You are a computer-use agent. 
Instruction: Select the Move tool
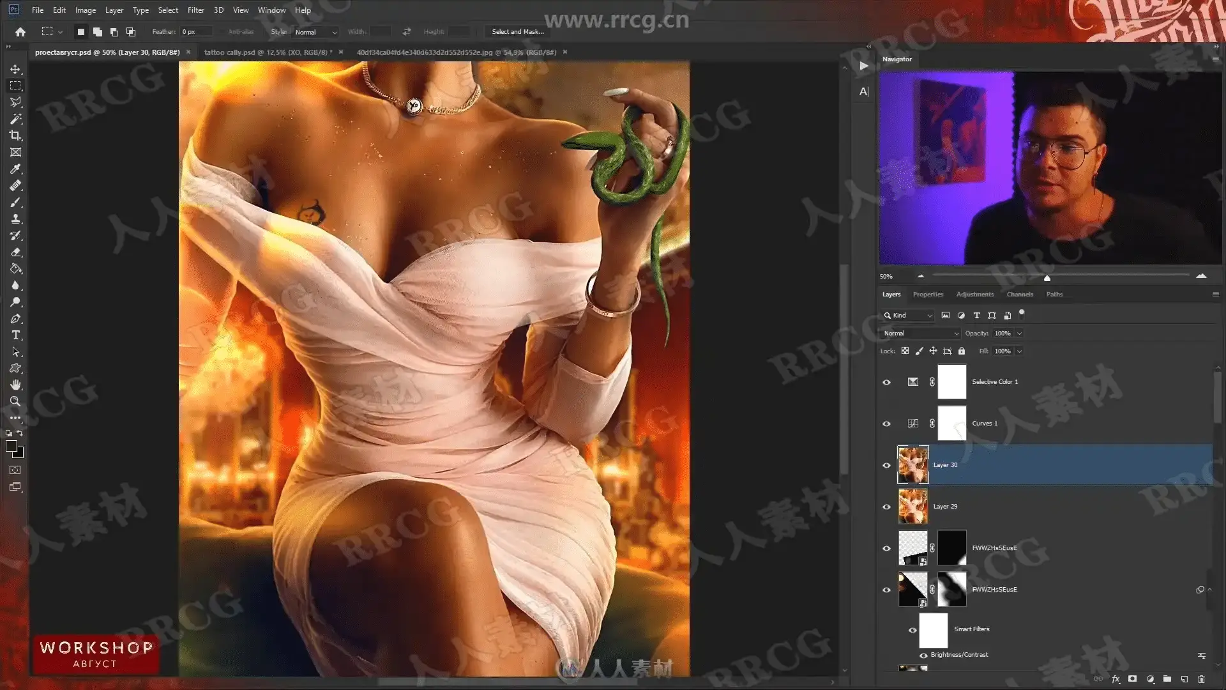[x=15, y=69]
